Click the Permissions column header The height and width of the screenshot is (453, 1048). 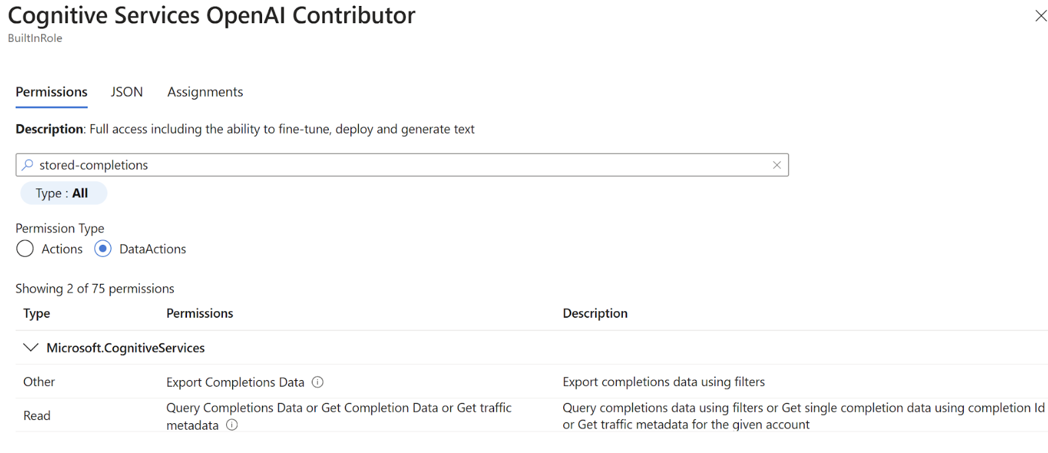[200, 313]
